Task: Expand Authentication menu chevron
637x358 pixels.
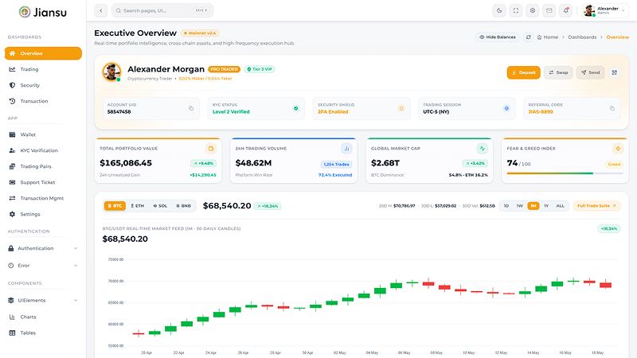Action: pyautogui.click(x=76, y=248)
